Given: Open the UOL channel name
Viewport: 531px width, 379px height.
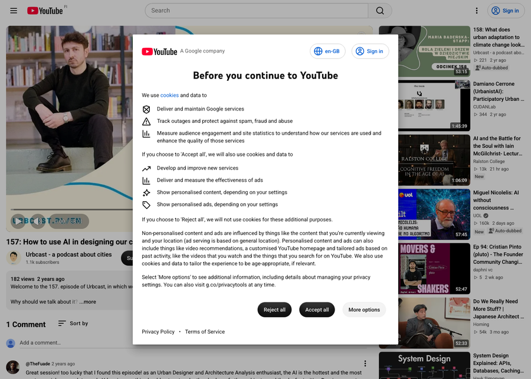Looking at the screenshot, I should click(x=477, y=215).
